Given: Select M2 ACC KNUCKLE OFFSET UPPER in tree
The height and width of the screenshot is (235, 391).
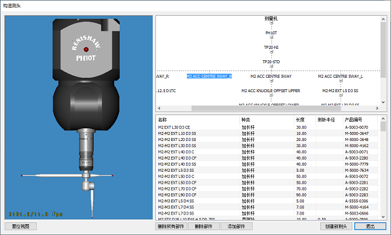Looking at the screenshot, I should pos(271,91).
